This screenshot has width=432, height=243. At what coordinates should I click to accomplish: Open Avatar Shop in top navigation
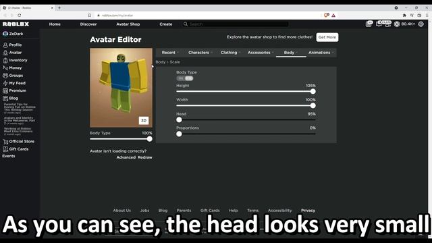(x=128, y=24)
